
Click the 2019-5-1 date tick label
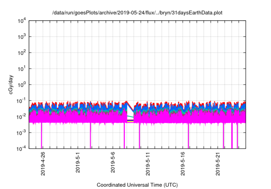[78, 162]
